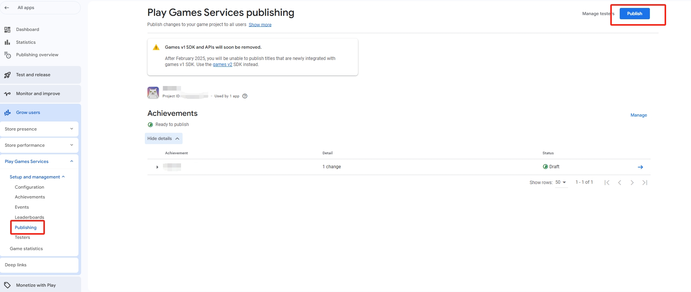Screen dimensions: 691x292
Task: Expand the achievement row triangle
Action: point(157,167)
